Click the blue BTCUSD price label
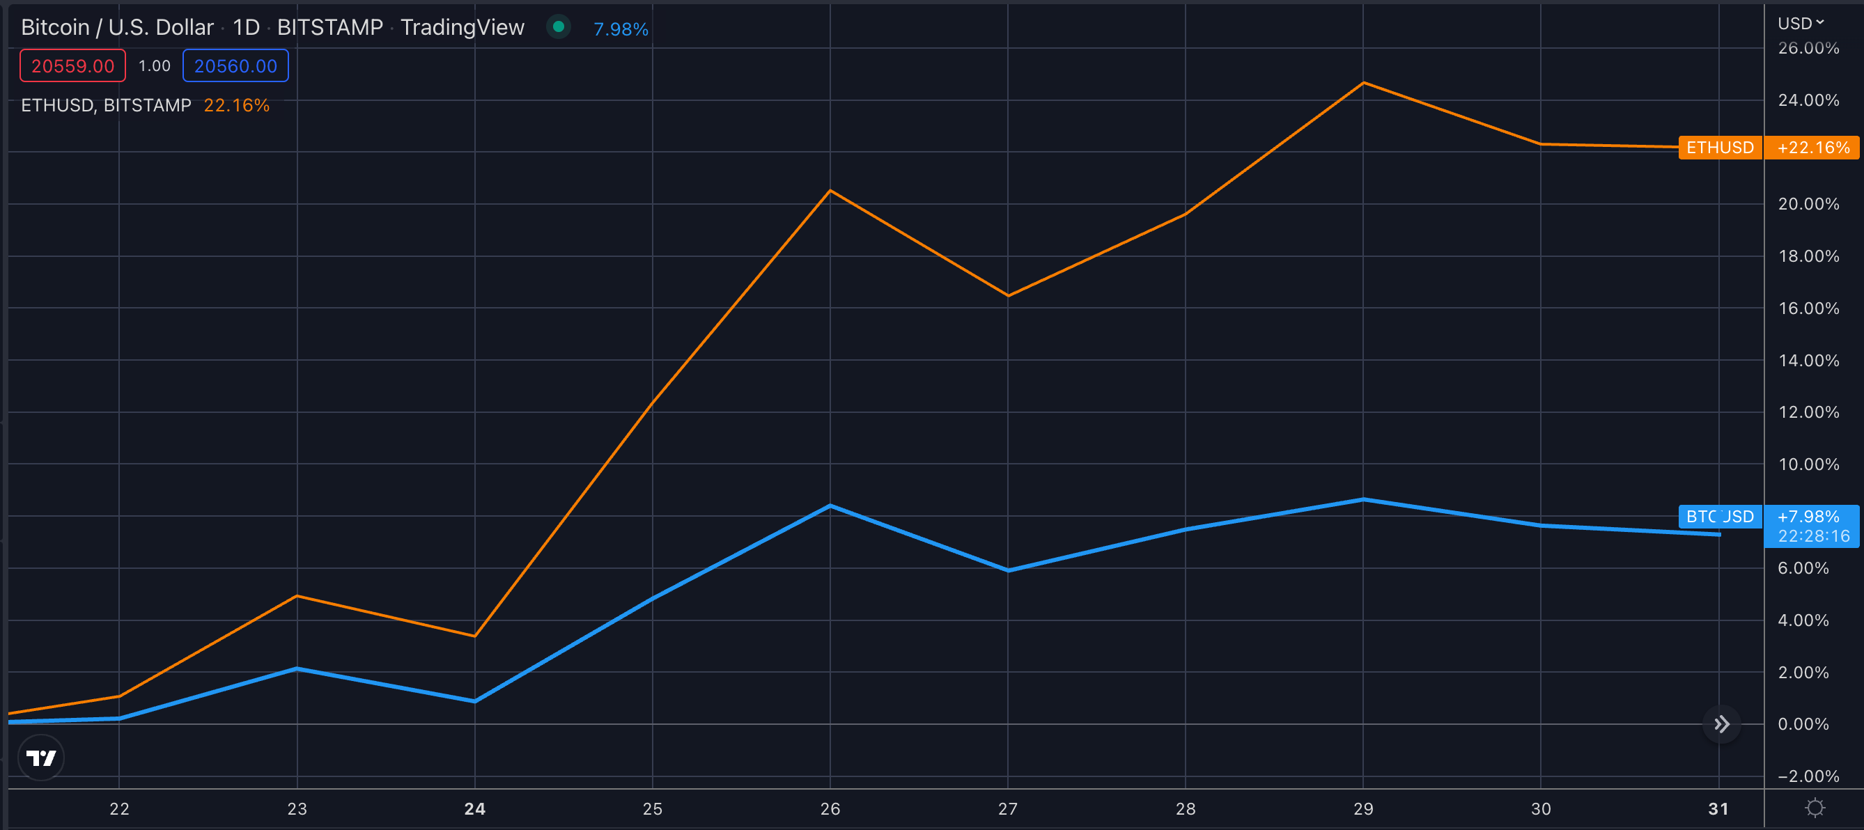The image size is (1864, 830). click(1720, 517)
